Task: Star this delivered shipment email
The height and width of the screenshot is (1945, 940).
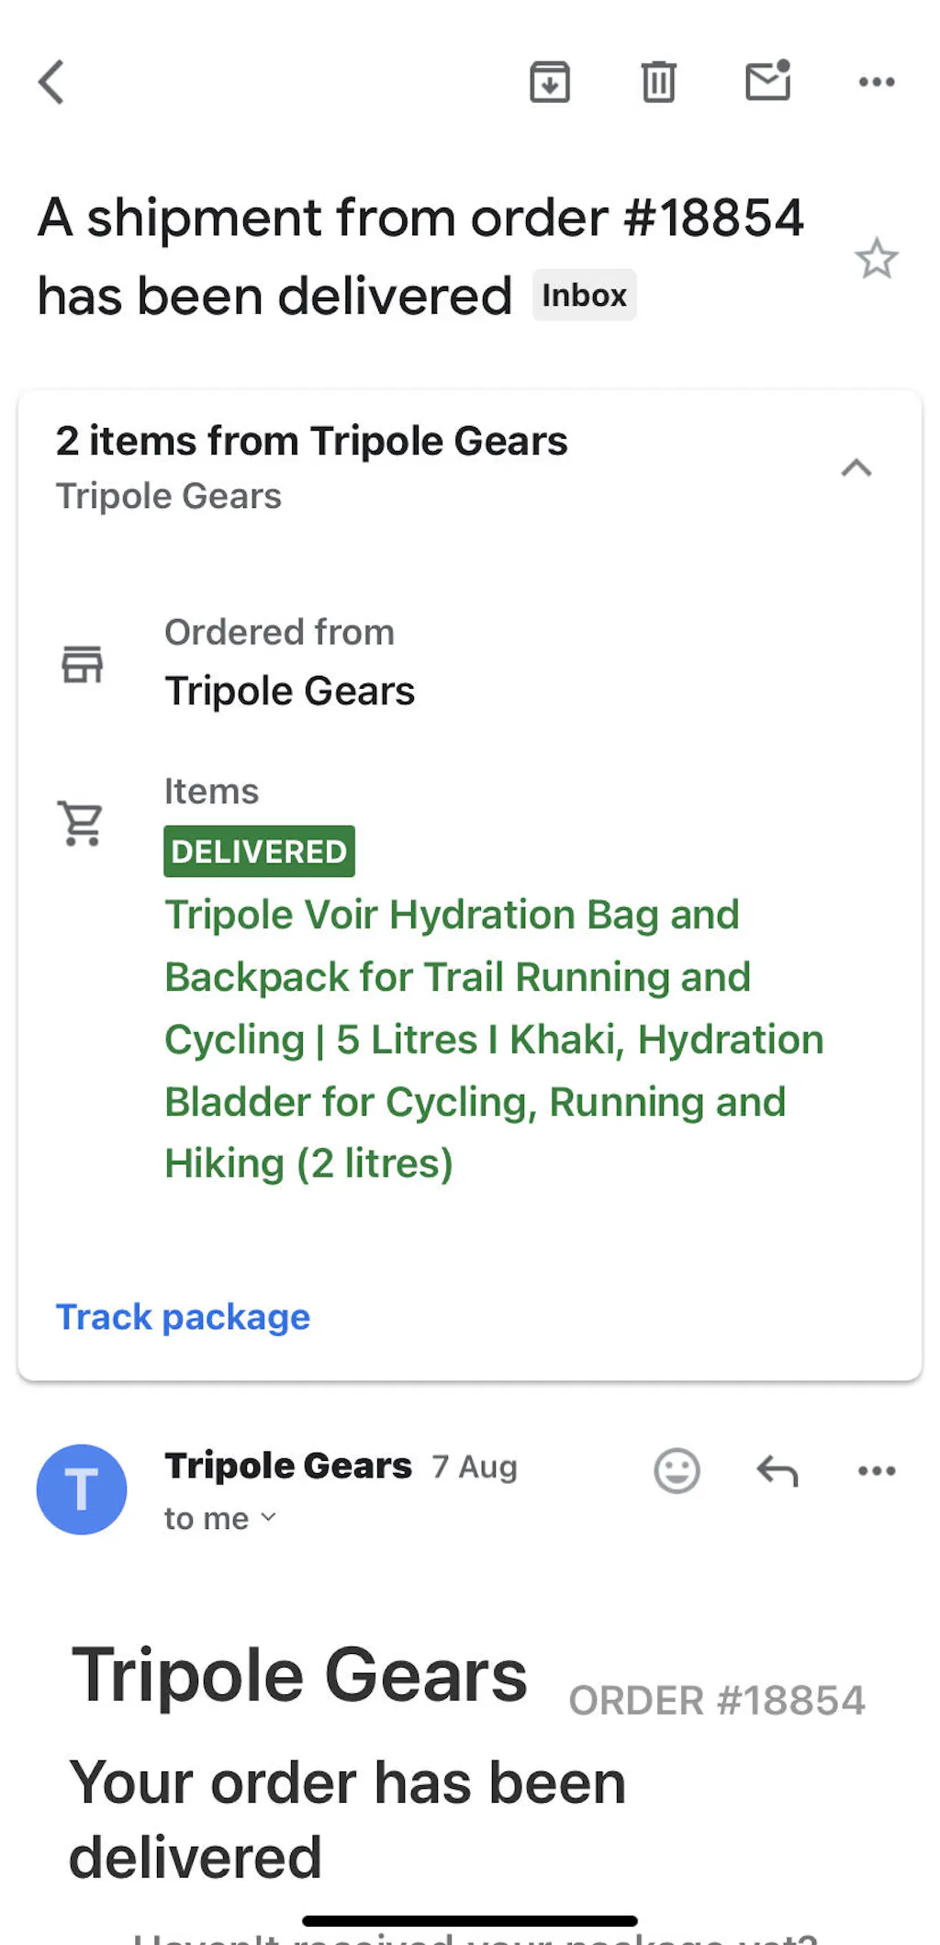Action: (876, 259)
